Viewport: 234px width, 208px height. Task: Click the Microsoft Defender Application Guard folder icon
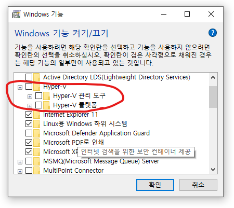pyautogui.click(x=36, y=133)
